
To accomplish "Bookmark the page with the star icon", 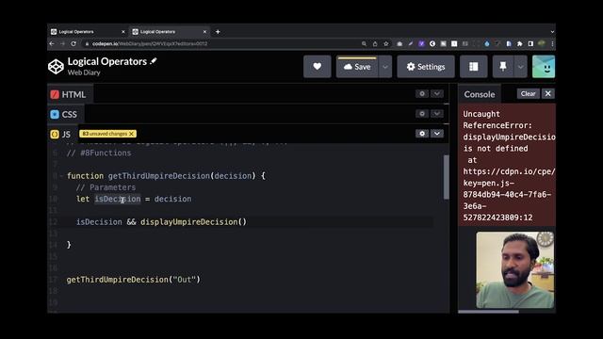I will (386, 44).
